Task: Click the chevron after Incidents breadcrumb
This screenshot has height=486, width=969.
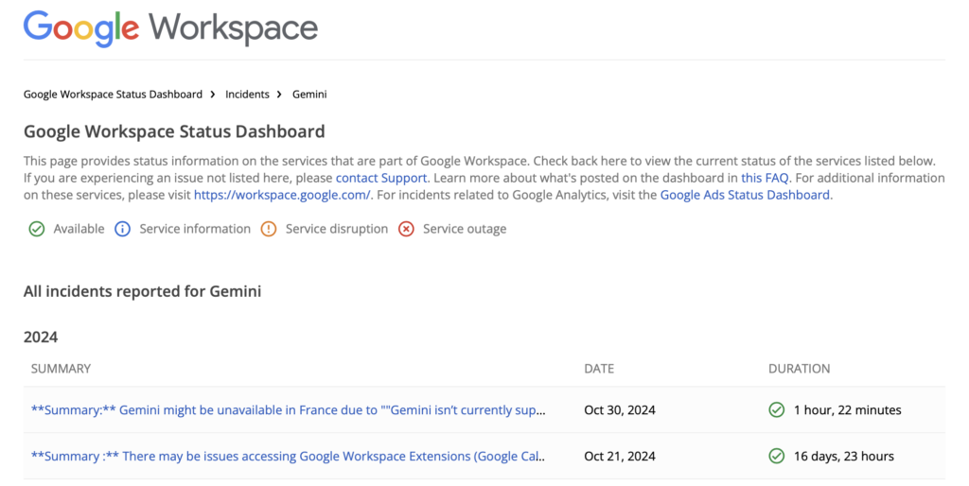Action: [279, 95]
